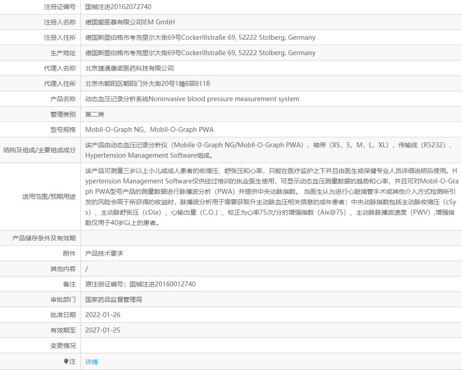Click the 注册人名称 row label
The height and width of the screenshot is (370, 462).
coord(60,22)
